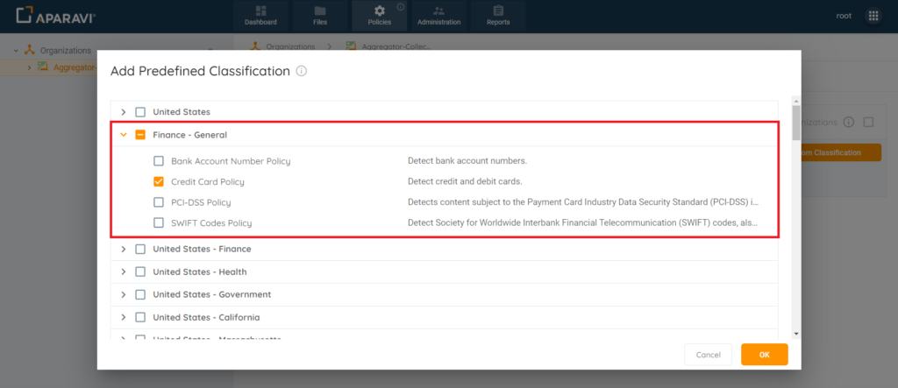Check the SWIFT Codes Policy checkbox
The width and height of the screenshot is (898, 388).
159,222
